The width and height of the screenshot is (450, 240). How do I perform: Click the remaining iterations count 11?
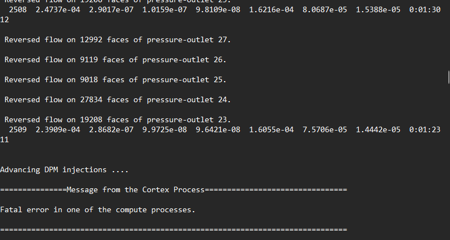click(4, 139)
